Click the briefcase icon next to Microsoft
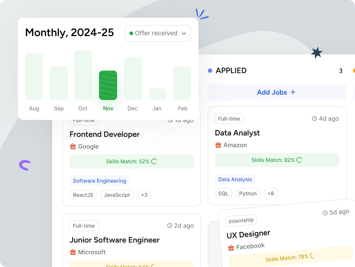The width and height of the screenshot is (355, 267). [x=73, y=252]
